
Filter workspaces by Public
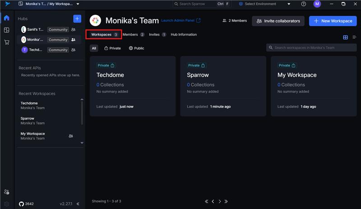[137, 48]
